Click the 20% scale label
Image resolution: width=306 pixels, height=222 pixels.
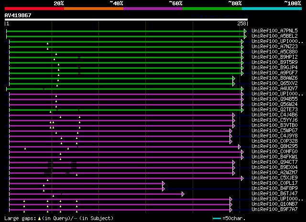click(59, 3)
